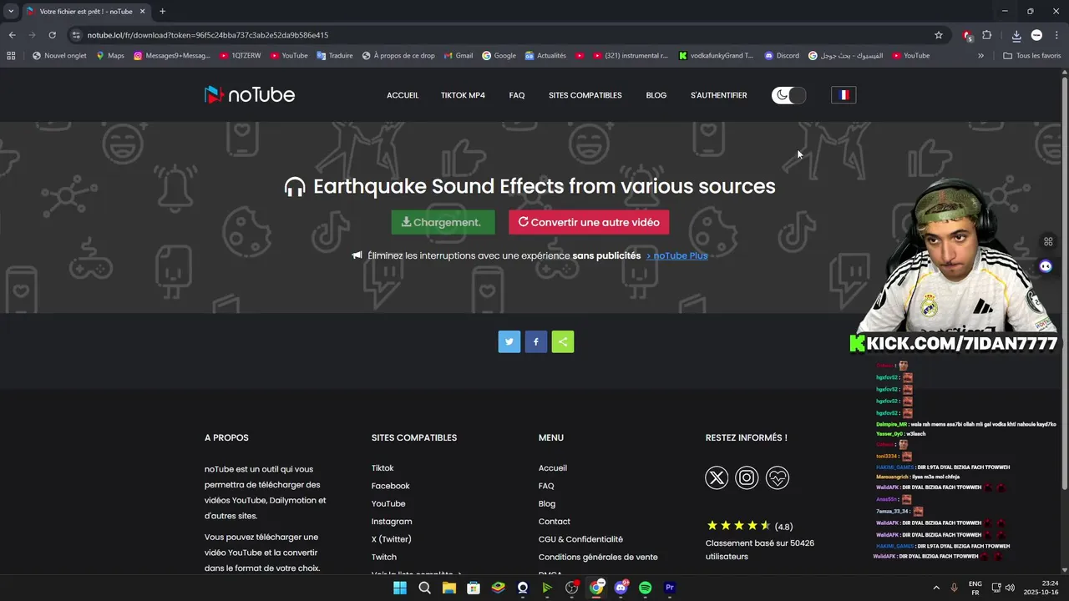Open FAQ in the top navigation

[x=517, y=95]
